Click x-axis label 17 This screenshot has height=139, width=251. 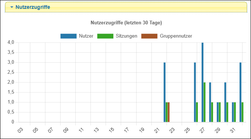point(127,130)
